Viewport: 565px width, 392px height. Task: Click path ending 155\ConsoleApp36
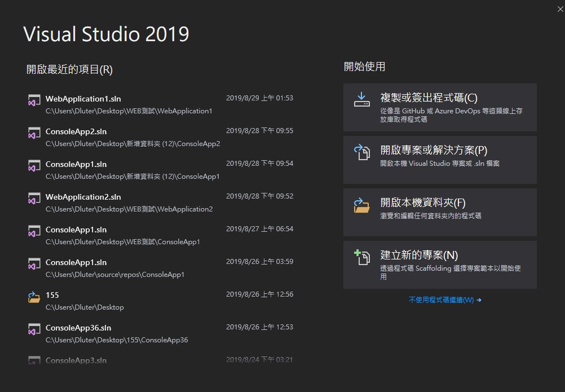(x=117, y=340)
